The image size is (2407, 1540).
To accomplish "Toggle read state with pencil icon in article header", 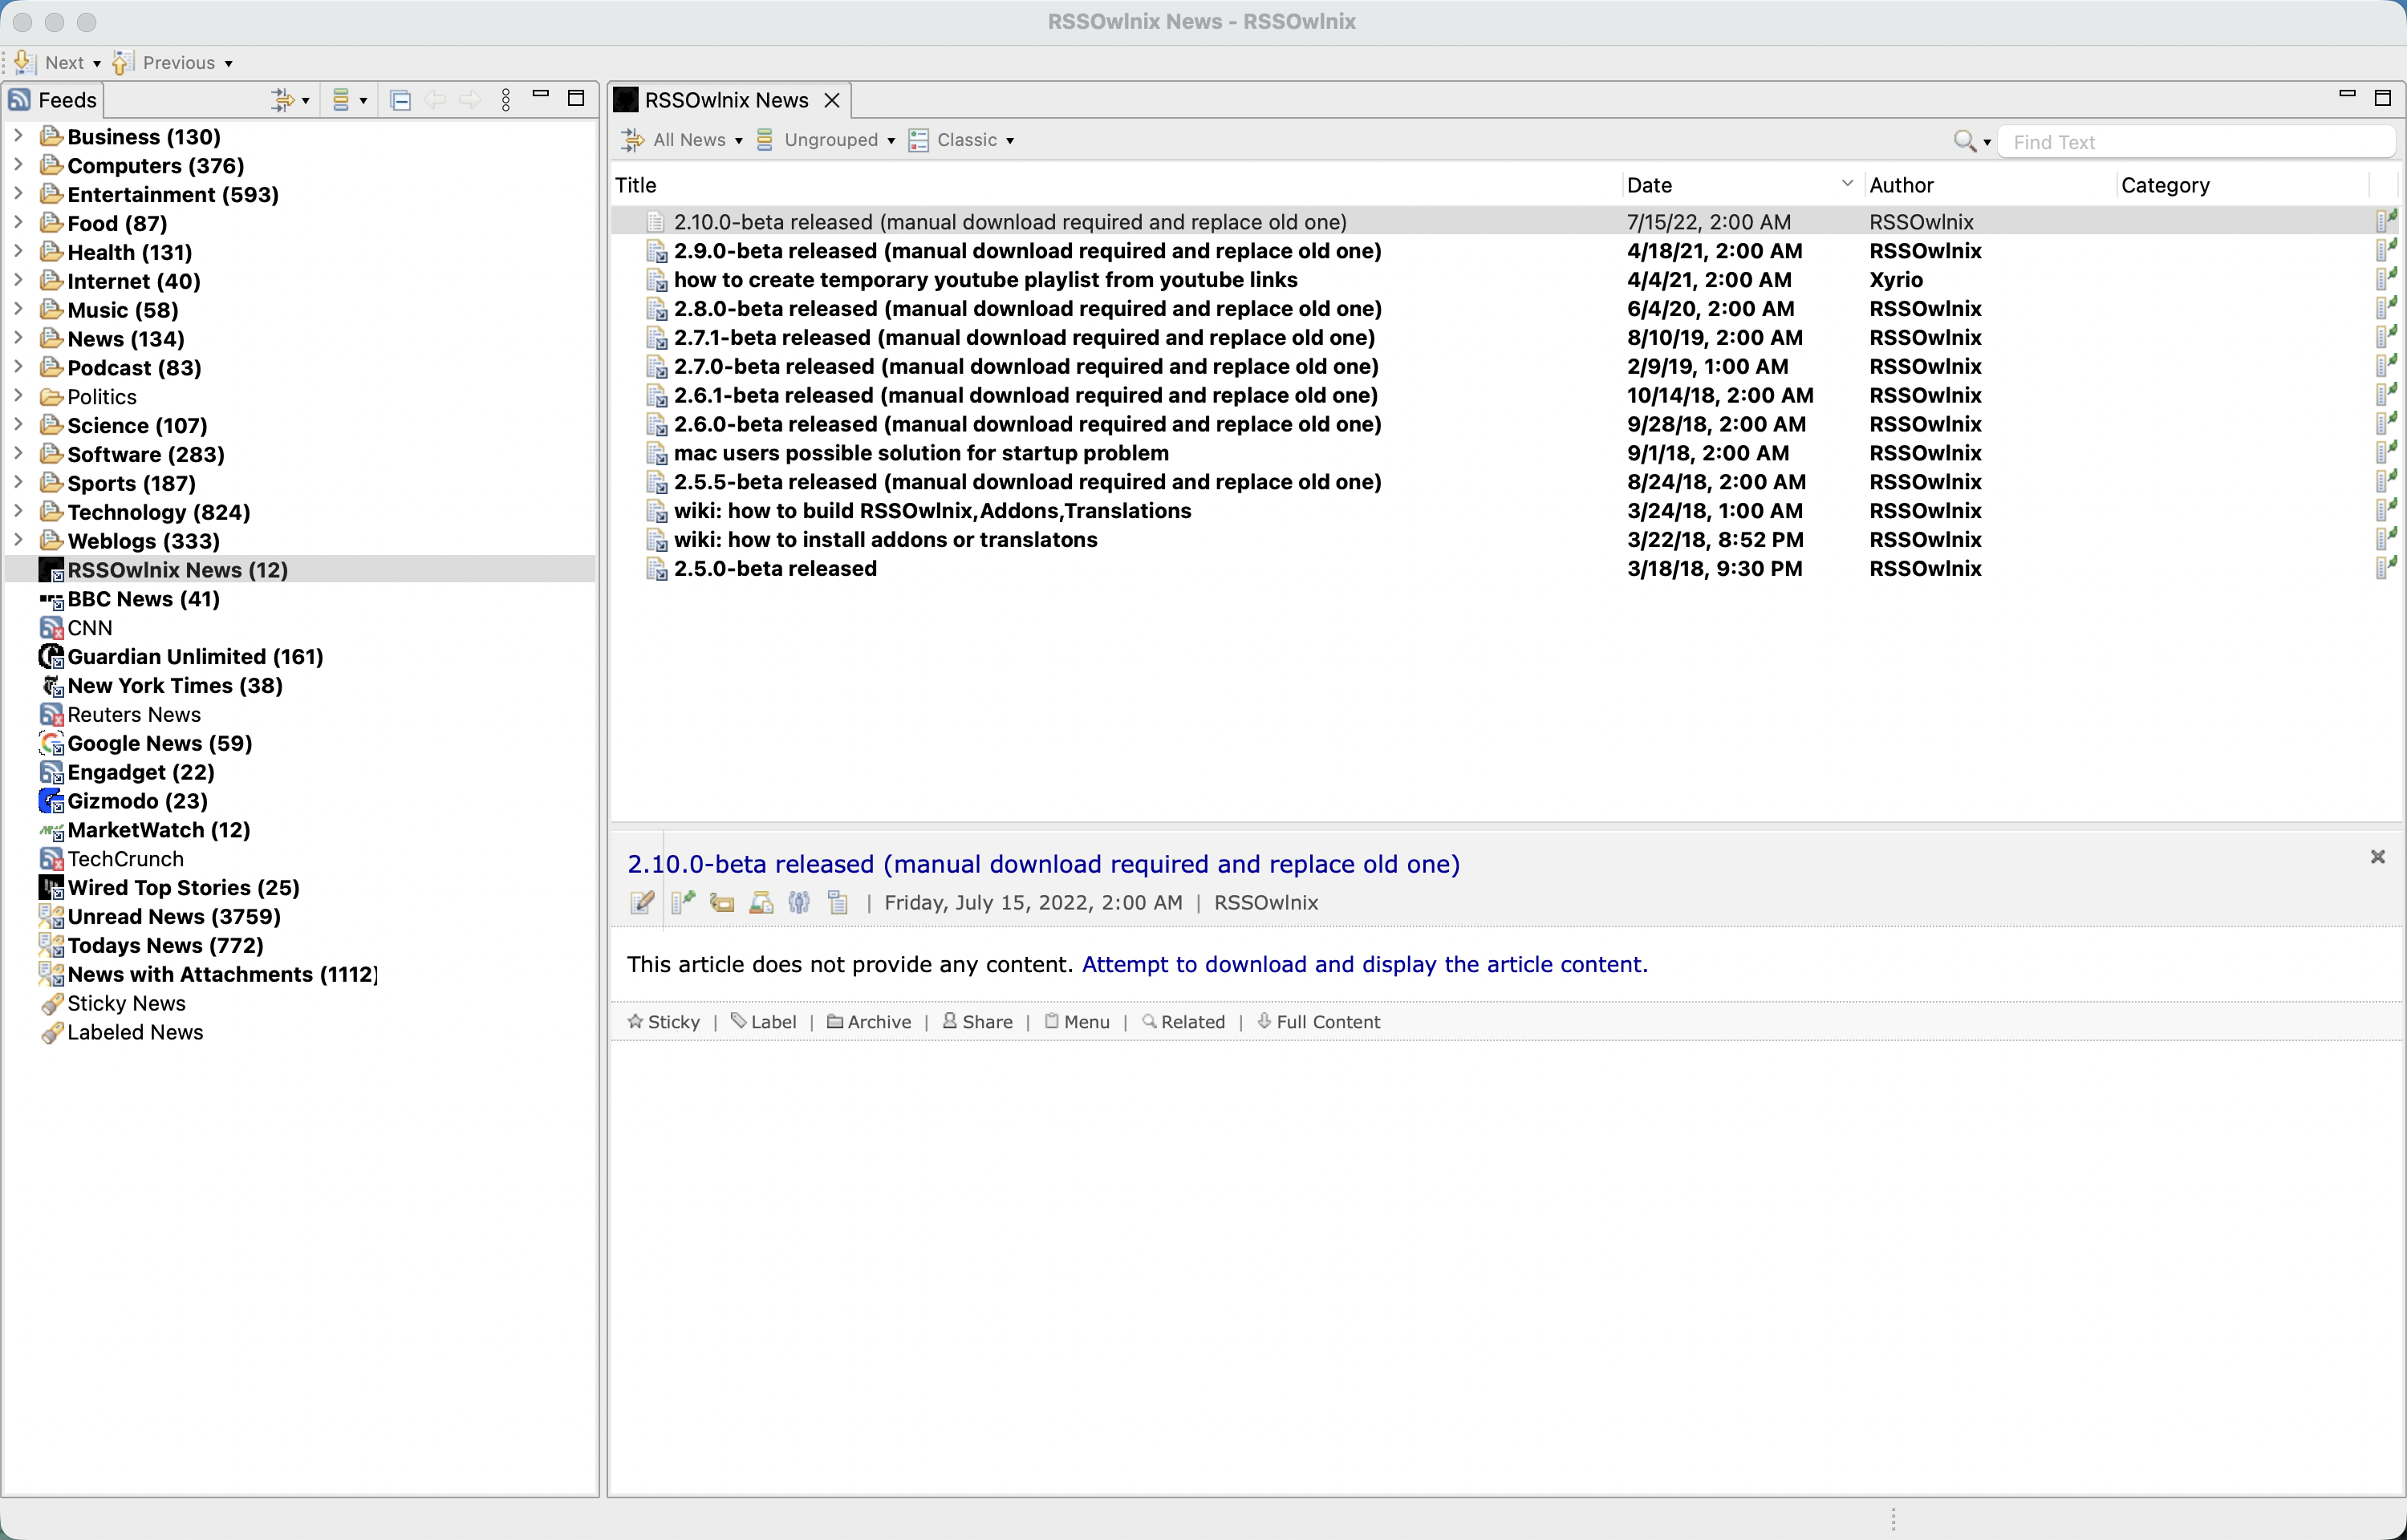I will pyautogui.click(x=643, y=902).
